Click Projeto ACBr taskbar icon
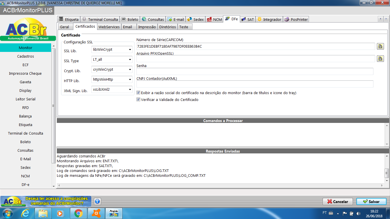Screen dimensions: 390x219 pyautogui.click(x=114, y=213)
